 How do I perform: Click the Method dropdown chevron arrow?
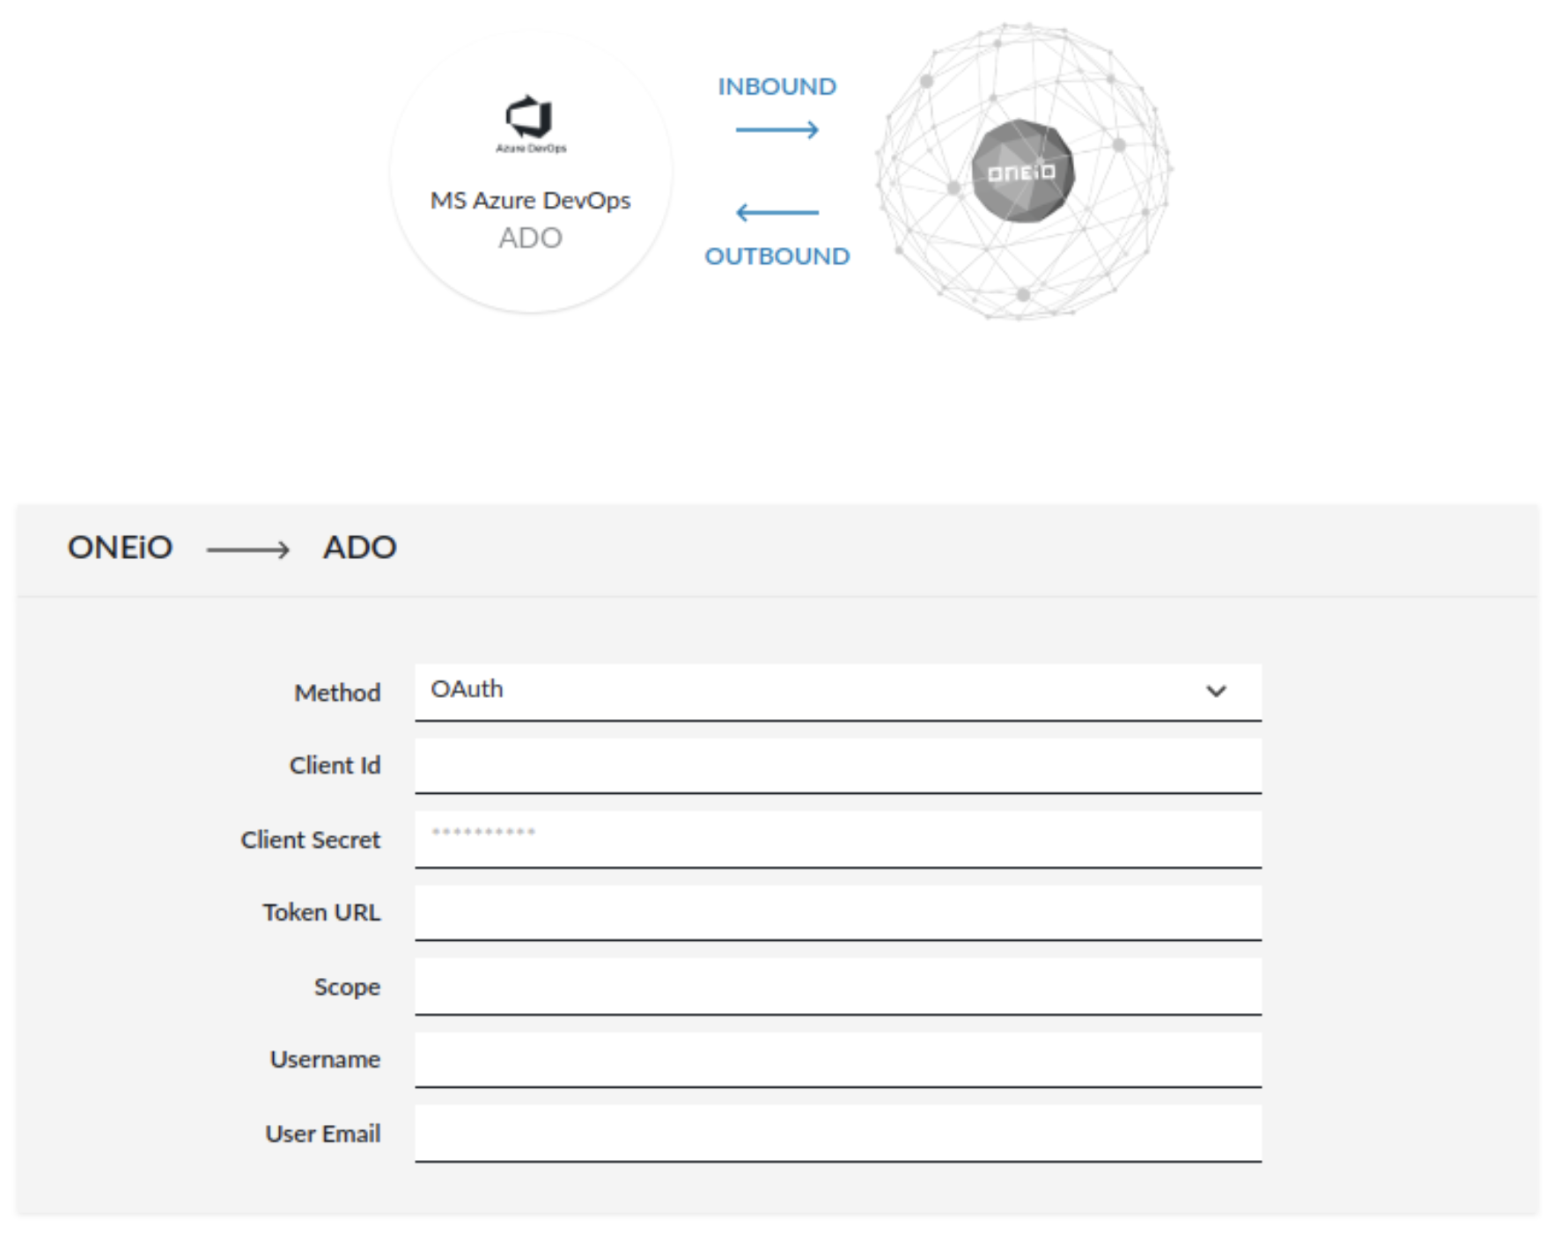pos(1216,691)
